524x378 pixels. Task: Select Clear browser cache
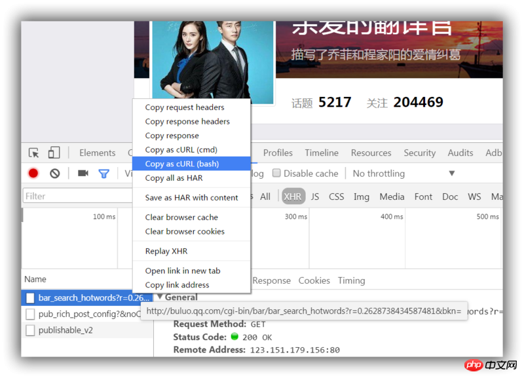click(191, 217)
